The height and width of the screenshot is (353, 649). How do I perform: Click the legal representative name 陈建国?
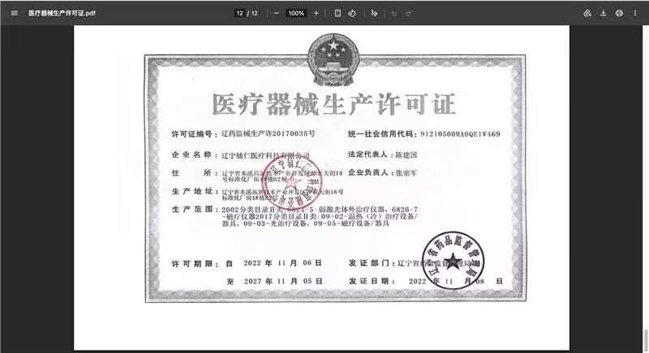pos(406,155)
